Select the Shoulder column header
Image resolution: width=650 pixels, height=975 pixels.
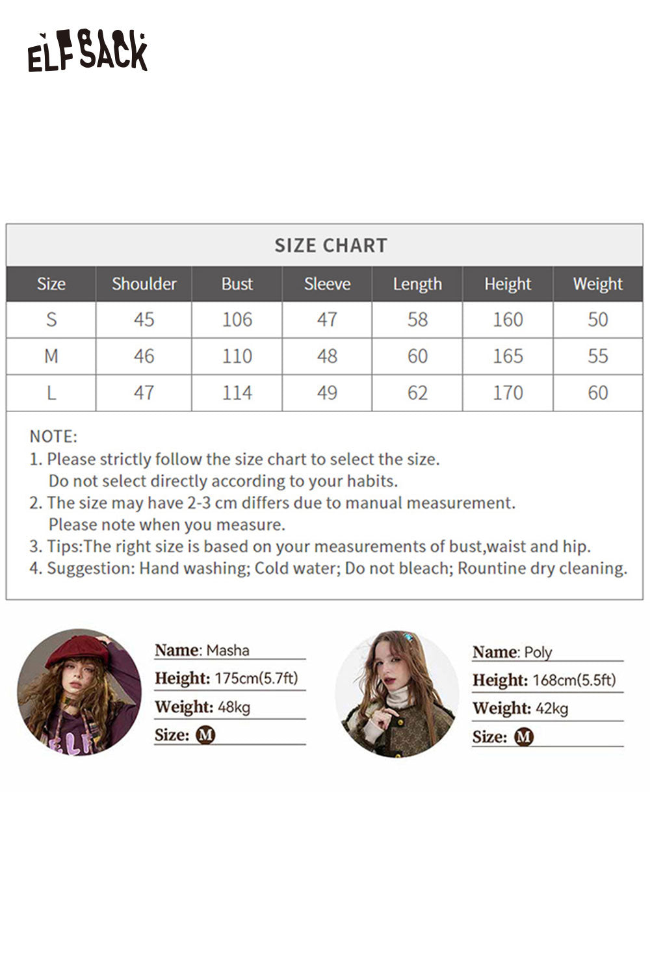(x=144, y=284)
